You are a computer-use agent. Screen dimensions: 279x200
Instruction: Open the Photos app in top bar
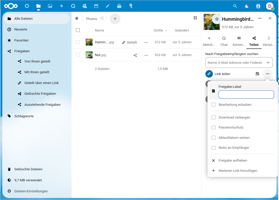click(50, 6)
